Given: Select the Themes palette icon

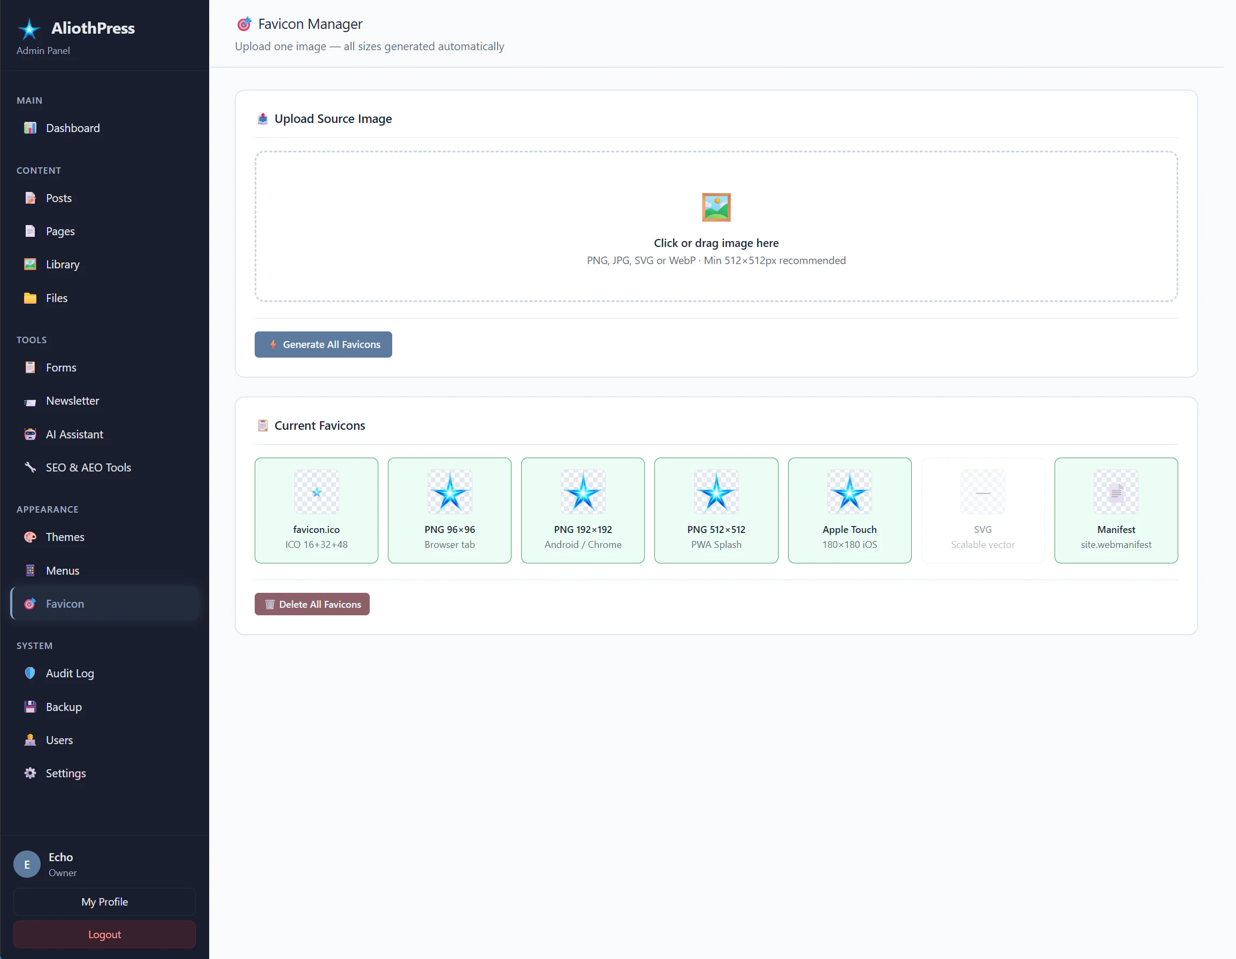Looking at the screenshot, I should (x=30, y=537).
